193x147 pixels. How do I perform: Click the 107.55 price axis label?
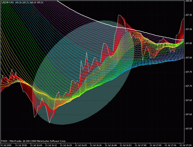(189, 129)
